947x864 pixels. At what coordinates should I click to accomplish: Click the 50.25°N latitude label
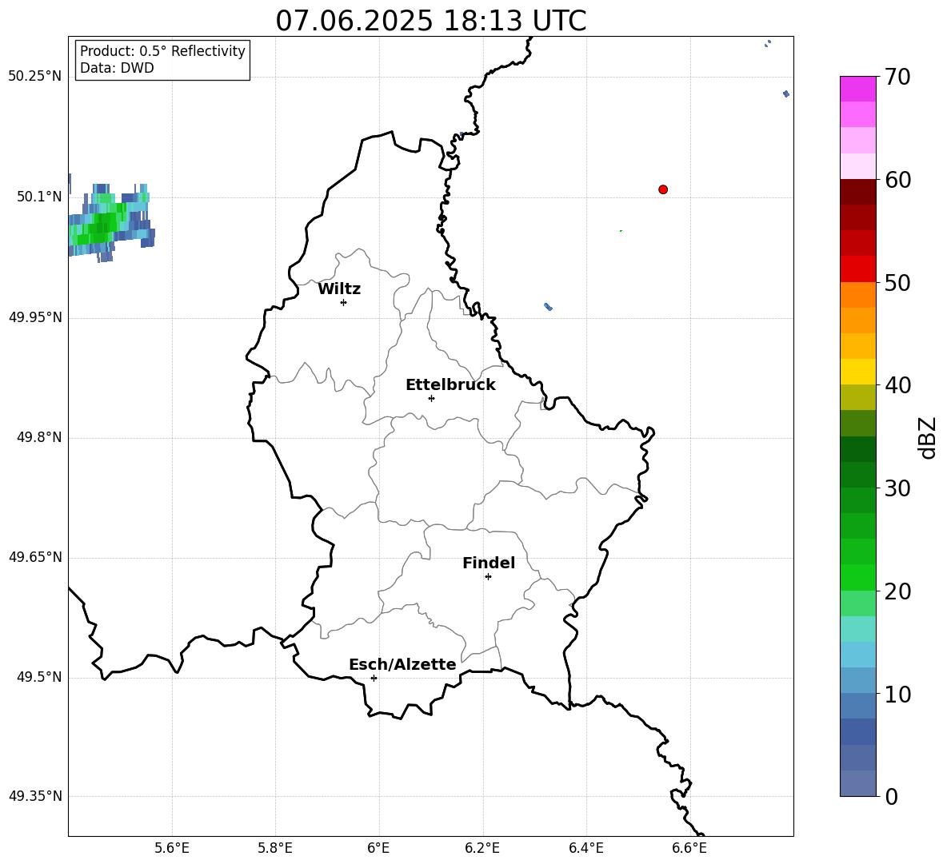click(x=35, y=77)
